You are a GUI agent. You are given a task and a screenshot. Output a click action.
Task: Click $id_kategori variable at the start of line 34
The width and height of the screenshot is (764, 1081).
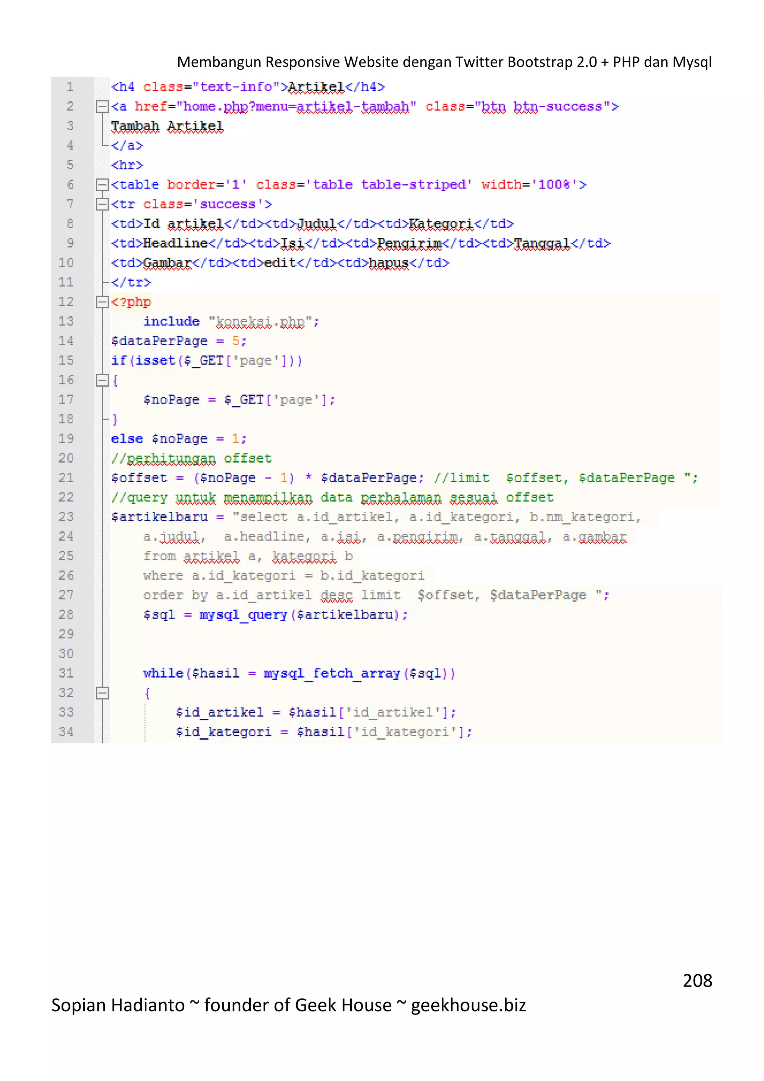click(x=223, y=732)
